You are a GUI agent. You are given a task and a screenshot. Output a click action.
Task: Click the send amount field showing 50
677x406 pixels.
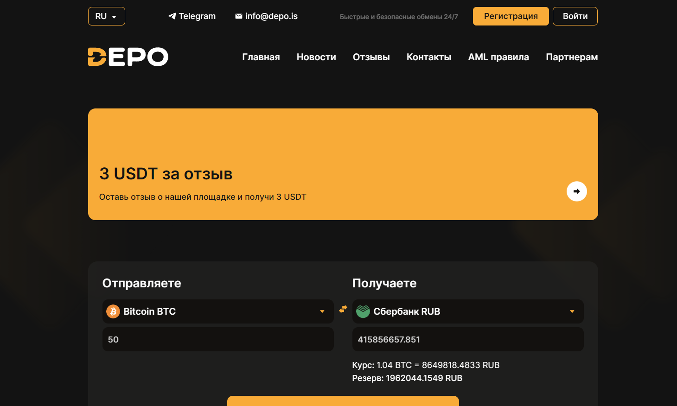(218, 339)
